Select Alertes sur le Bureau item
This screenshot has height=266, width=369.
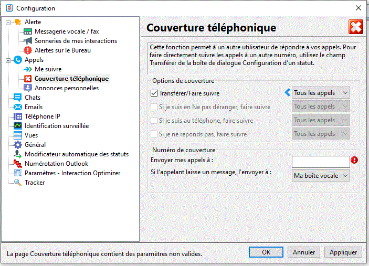(62, 50)
